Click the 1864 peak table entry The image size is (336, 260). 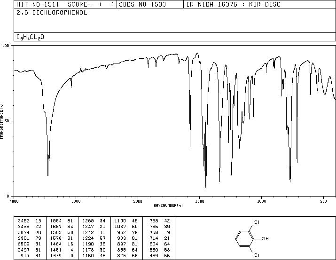pyautogui.click(x=62, y=221)
